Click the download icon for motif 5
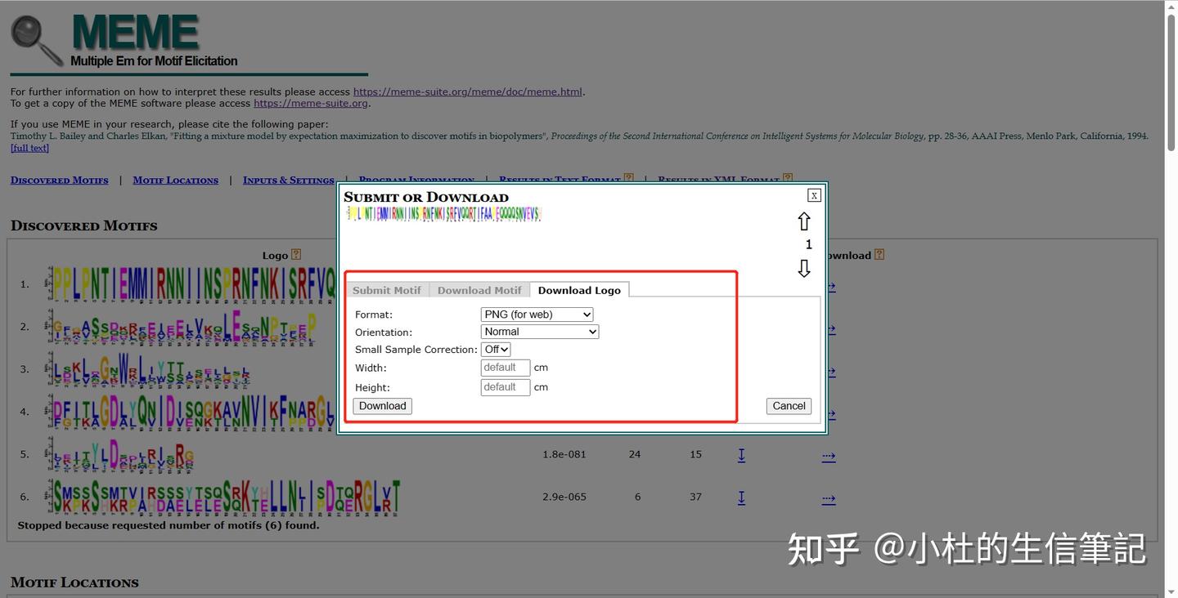Image resolution: width=1178 pixels, height=598 pixels. [x=741, y=454]
